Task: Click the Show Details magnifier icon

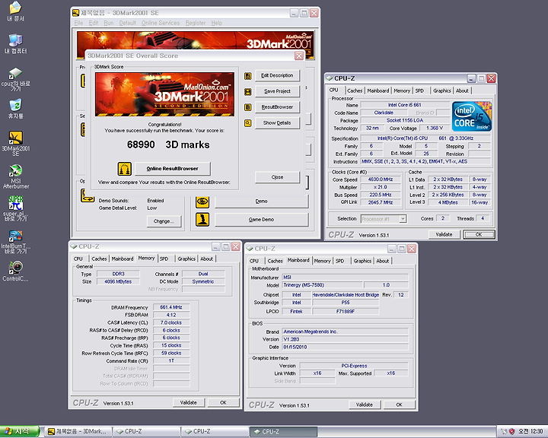Action: click(x=248, y=123)
